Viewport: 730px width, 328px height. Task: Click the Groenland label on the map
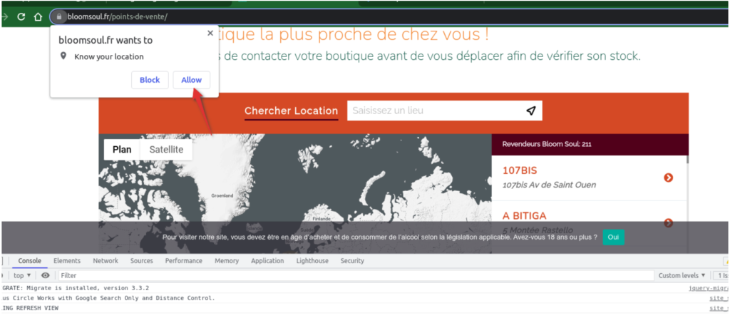[x=222, y=195]
